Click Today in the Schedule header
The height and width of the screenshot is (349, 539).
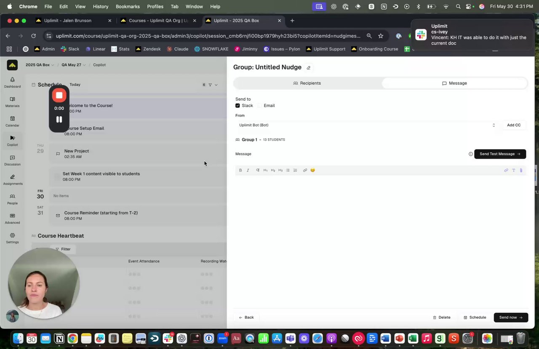pos(75,84)
